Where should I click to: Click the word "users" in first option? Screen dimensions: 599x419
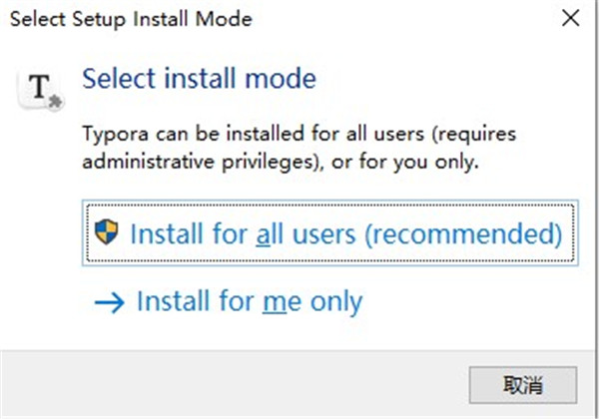click(328, 234)
